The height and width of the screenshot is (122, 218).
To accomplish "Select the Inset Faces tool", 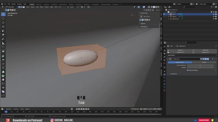I will click(3, 56).
